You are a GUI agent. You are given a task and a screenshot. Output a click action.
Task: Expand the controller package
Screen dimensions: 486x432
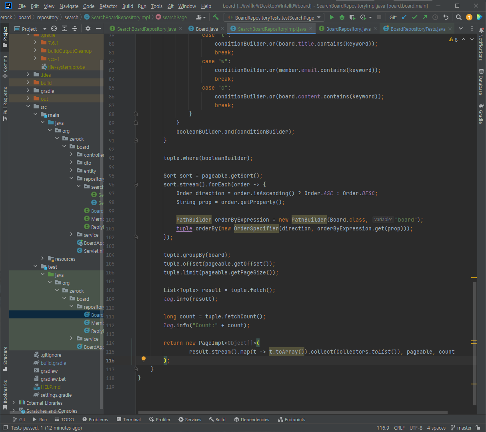[x=72, y=154]
